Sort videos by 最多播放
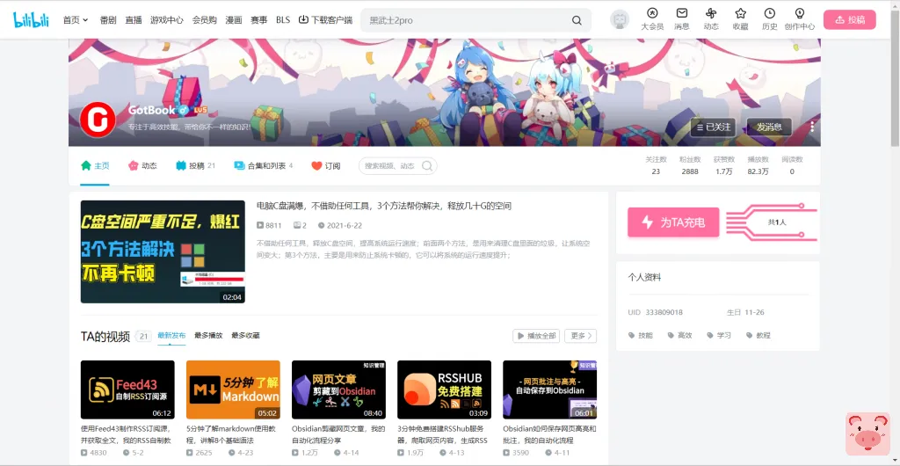The image size is (900, 466). point(208,336)
